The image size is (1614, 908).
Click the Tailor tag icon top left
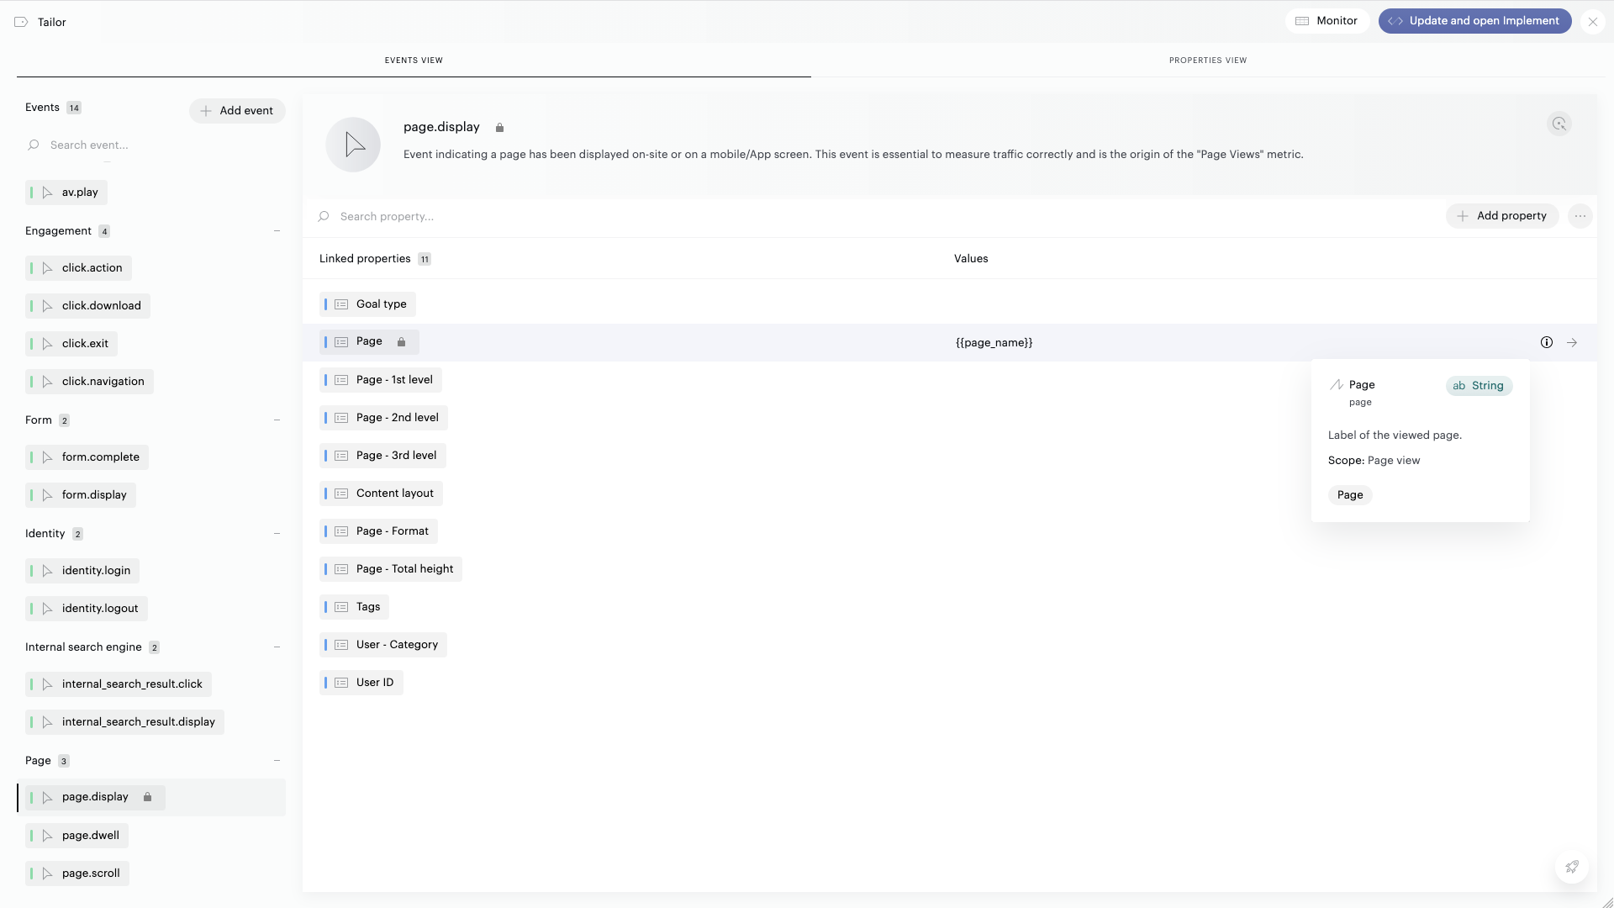[21, 22]
